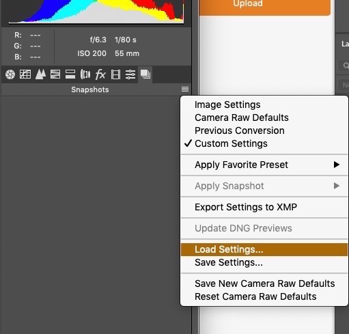Toggle the Snapshots panel flyout menu button
349x334 pixels.
tap(185, 89)
